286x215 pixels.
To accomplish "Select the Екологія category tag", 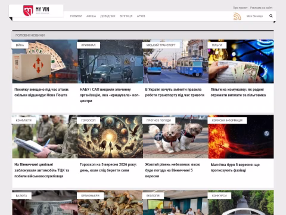I will pyautogui.click(x=153, y=195).
